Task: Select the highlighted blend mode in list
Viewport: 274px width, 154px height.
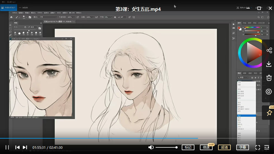Action: pyautogui.click(x=246, y=116)
